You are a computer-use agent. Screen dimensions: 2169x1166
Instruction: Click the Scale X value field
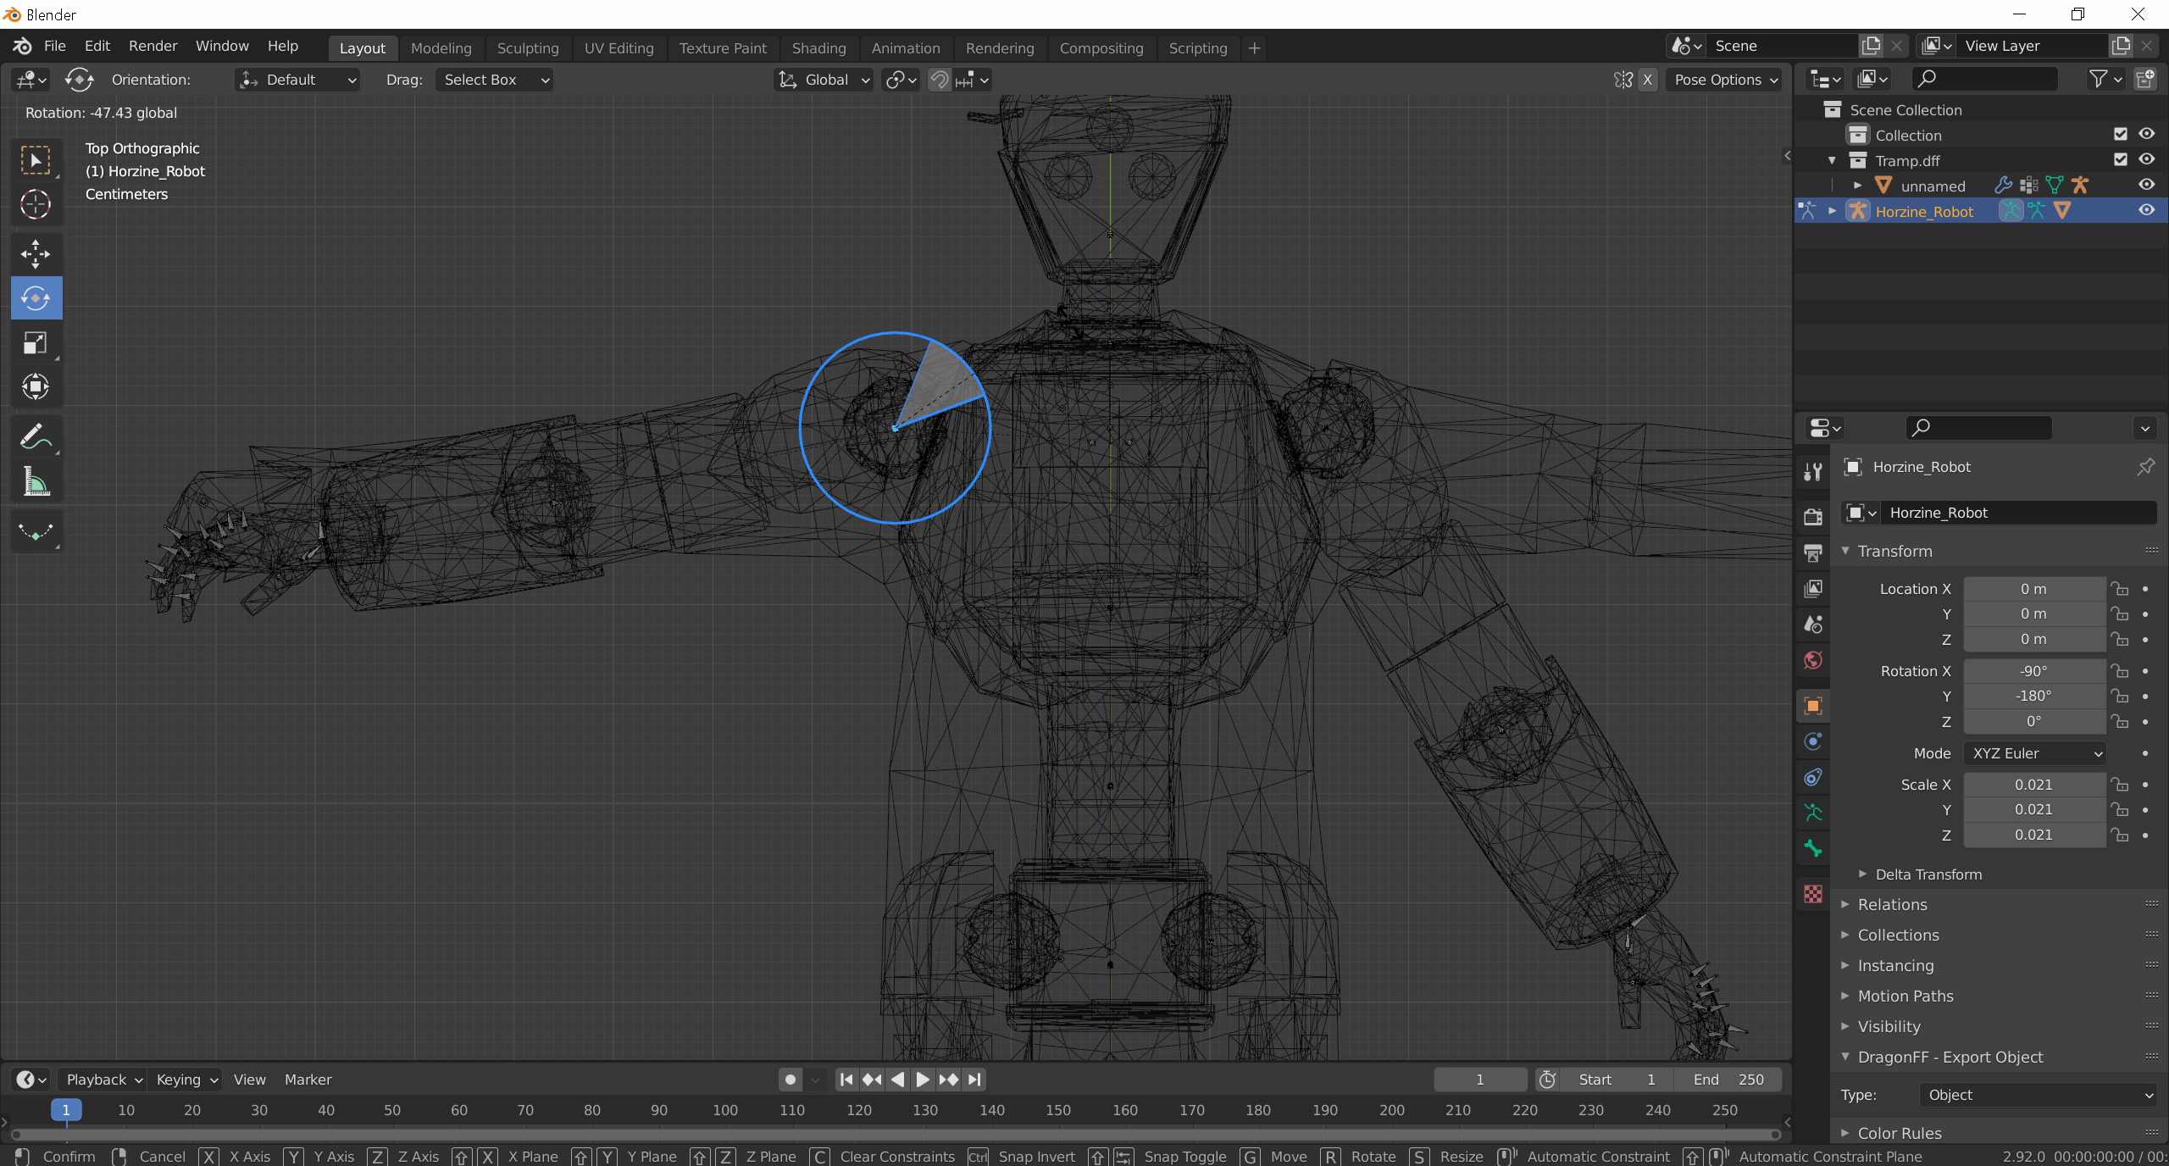(x=2033, y=785)
